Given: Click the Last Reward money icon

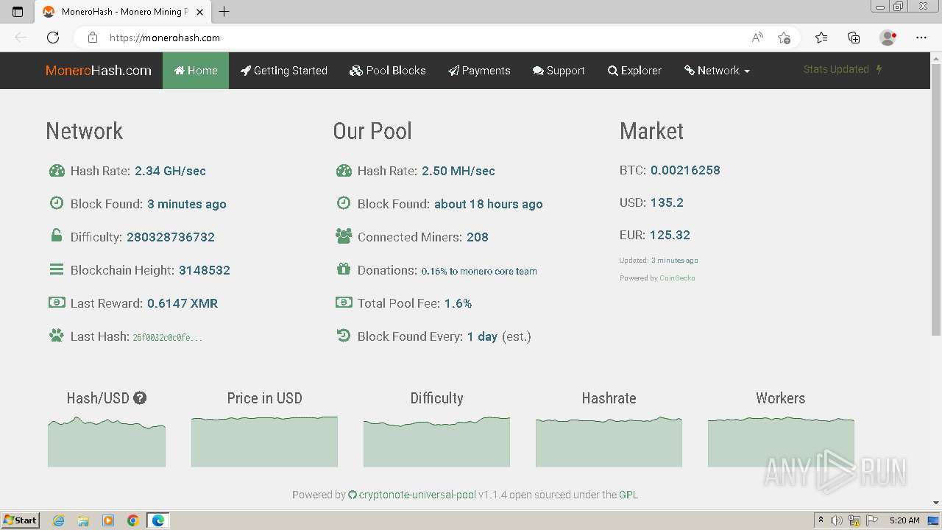Looking at the screenshot, I should 57,303.
